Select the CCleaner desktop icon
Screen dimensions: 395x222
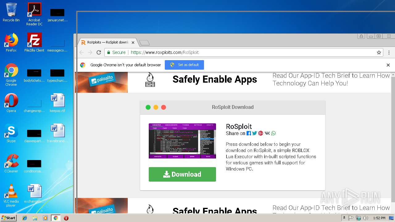(11, 163)
